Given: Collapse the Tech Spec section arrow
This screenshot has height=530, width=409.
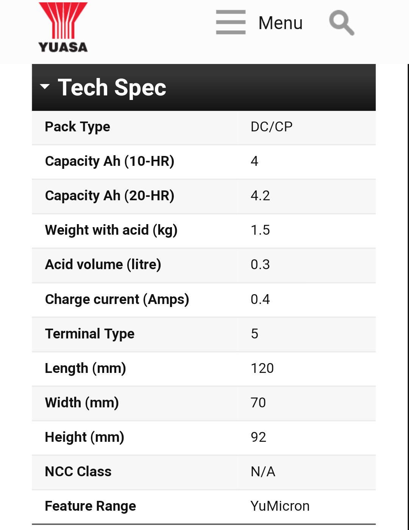Looking at the screenshot, I should 45,87.
